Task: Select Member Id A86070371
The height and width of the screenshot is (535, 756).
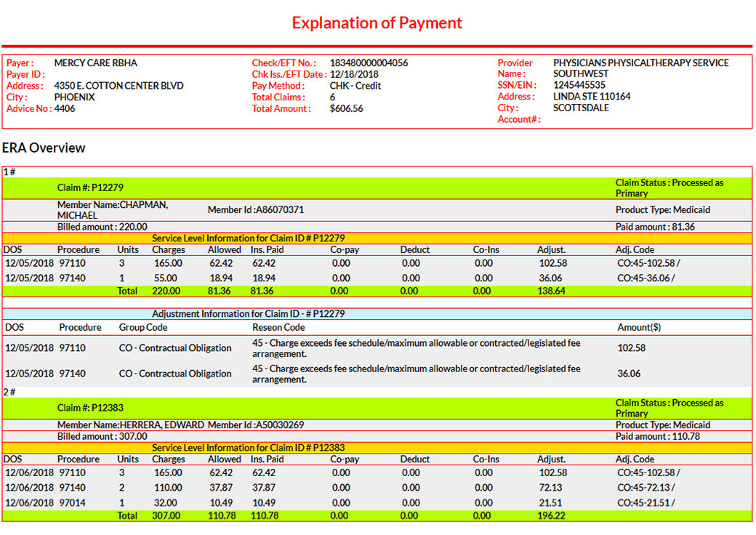Action: tap(256, 209)
